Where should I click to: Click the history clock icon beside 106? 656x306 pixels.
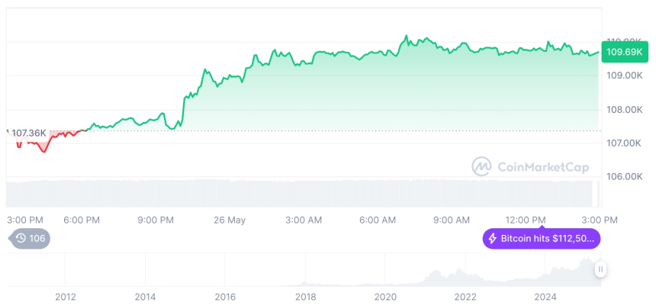21,238
